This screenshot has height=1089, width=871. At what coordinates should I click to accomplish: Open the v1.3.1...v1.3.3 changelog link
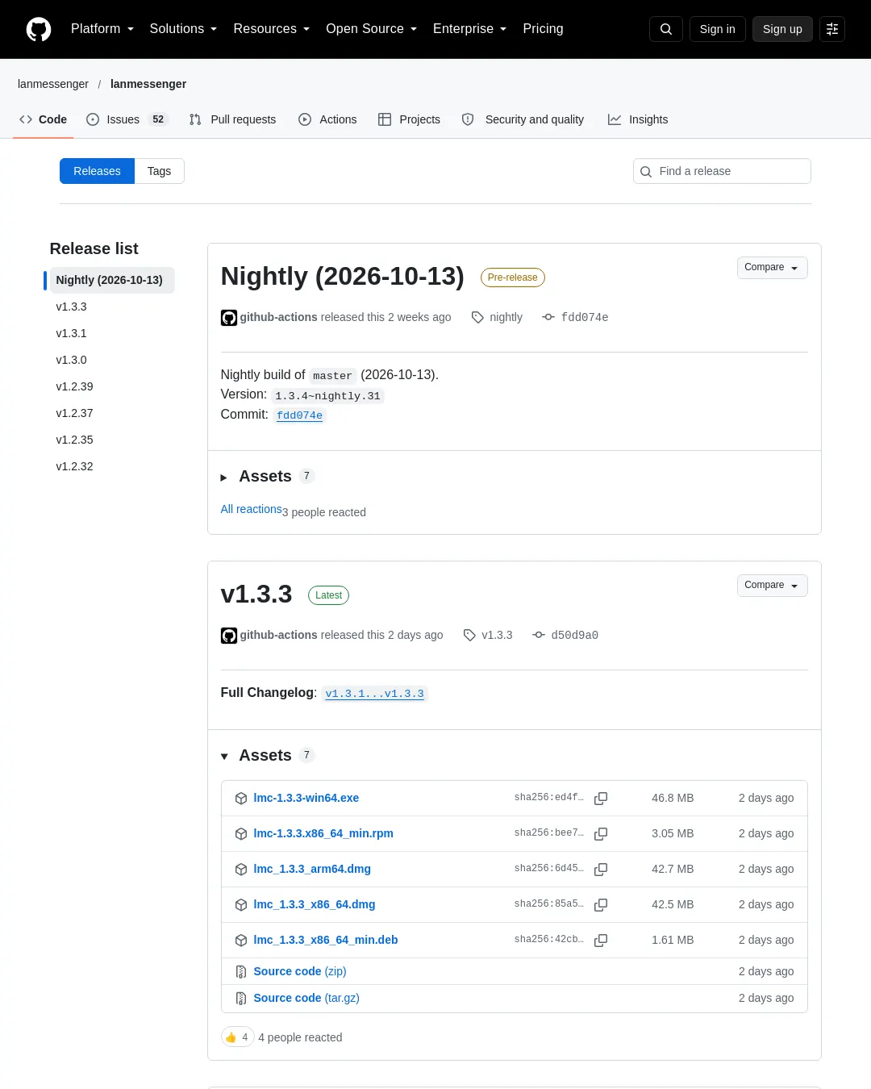tap(374, 694)
